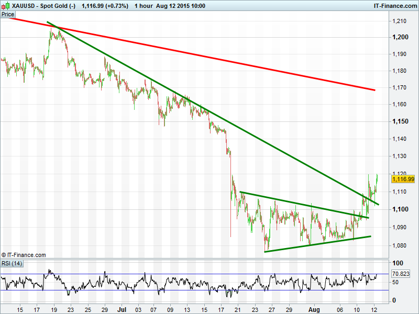
Task: Click the RSI axis 100 level label
Action: (398, 263)
